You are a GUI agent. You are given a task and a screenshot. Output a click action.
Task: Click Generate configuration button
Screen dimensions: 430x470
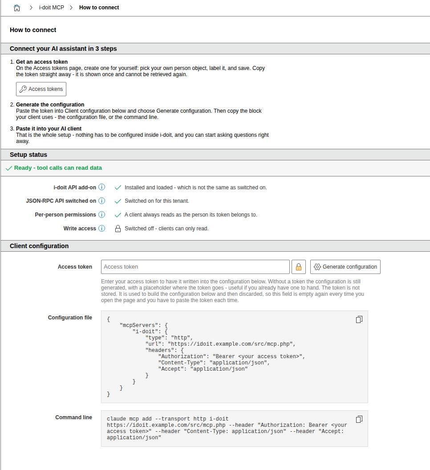[345, 267]
